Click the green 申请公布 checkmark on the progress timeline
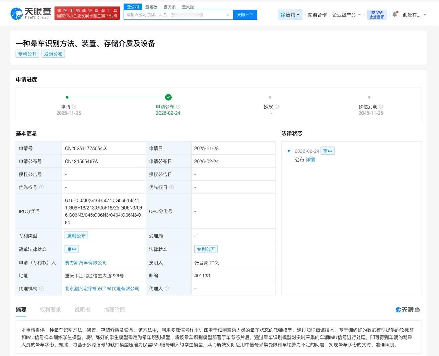The image size is (439, 356). click(x=168, y=97)
